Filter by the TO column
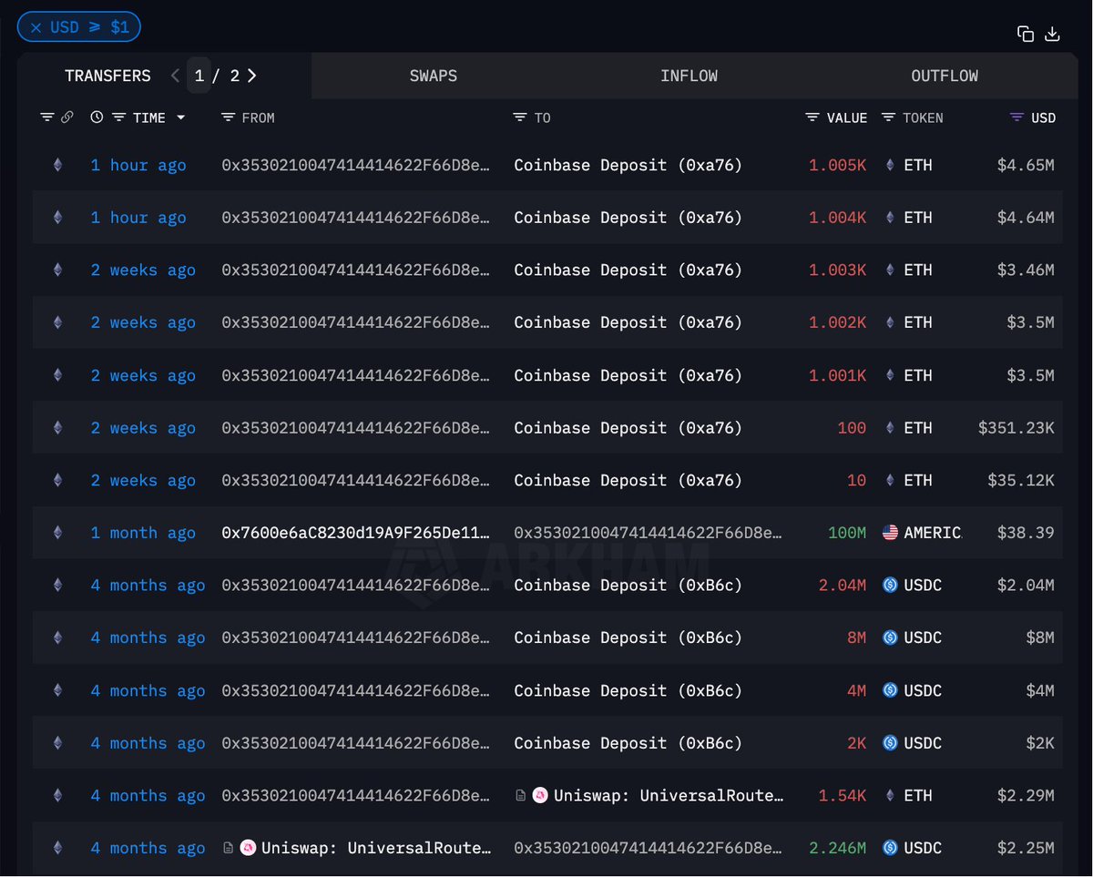 [x=520, y=117]
